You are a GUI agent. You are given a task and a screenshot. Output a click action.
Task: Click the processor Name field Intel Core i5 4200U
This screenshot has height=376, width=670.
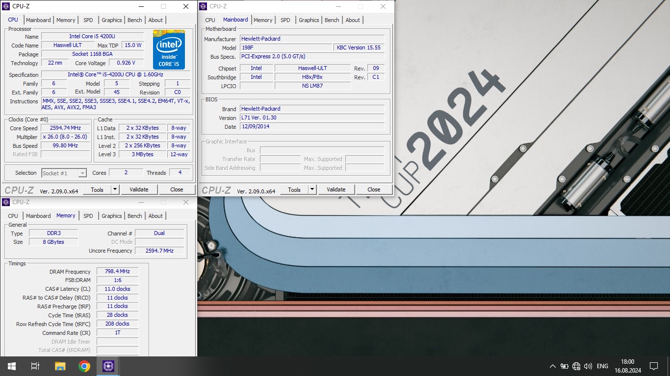(93, 36)
